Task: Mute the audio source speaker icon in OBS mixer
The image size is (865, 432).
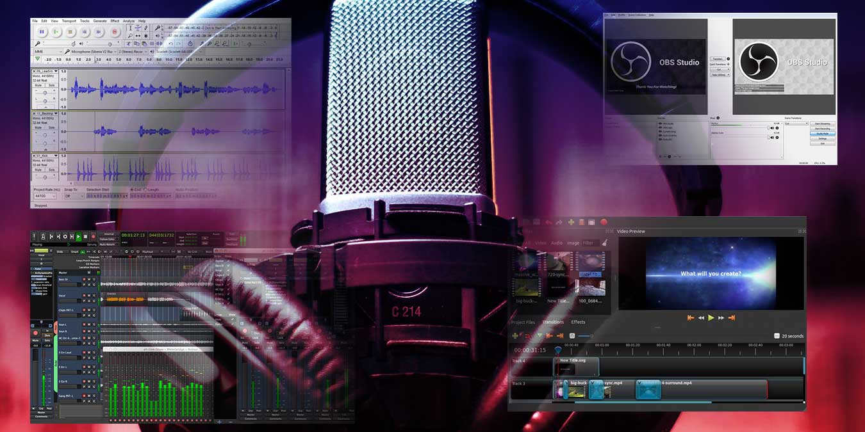Action: click(x=771, y=127)
